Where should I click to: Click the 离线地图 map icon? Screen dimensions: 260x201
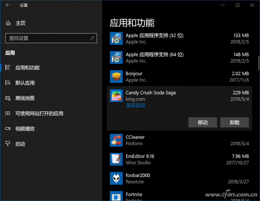(x=8, y=98)
